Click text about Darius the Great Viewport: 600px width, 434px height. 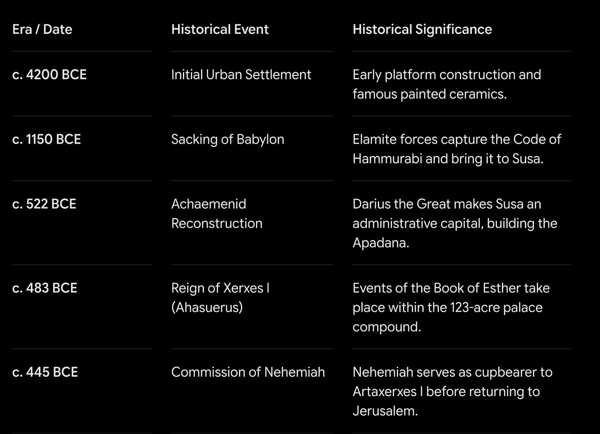point(455,223)
